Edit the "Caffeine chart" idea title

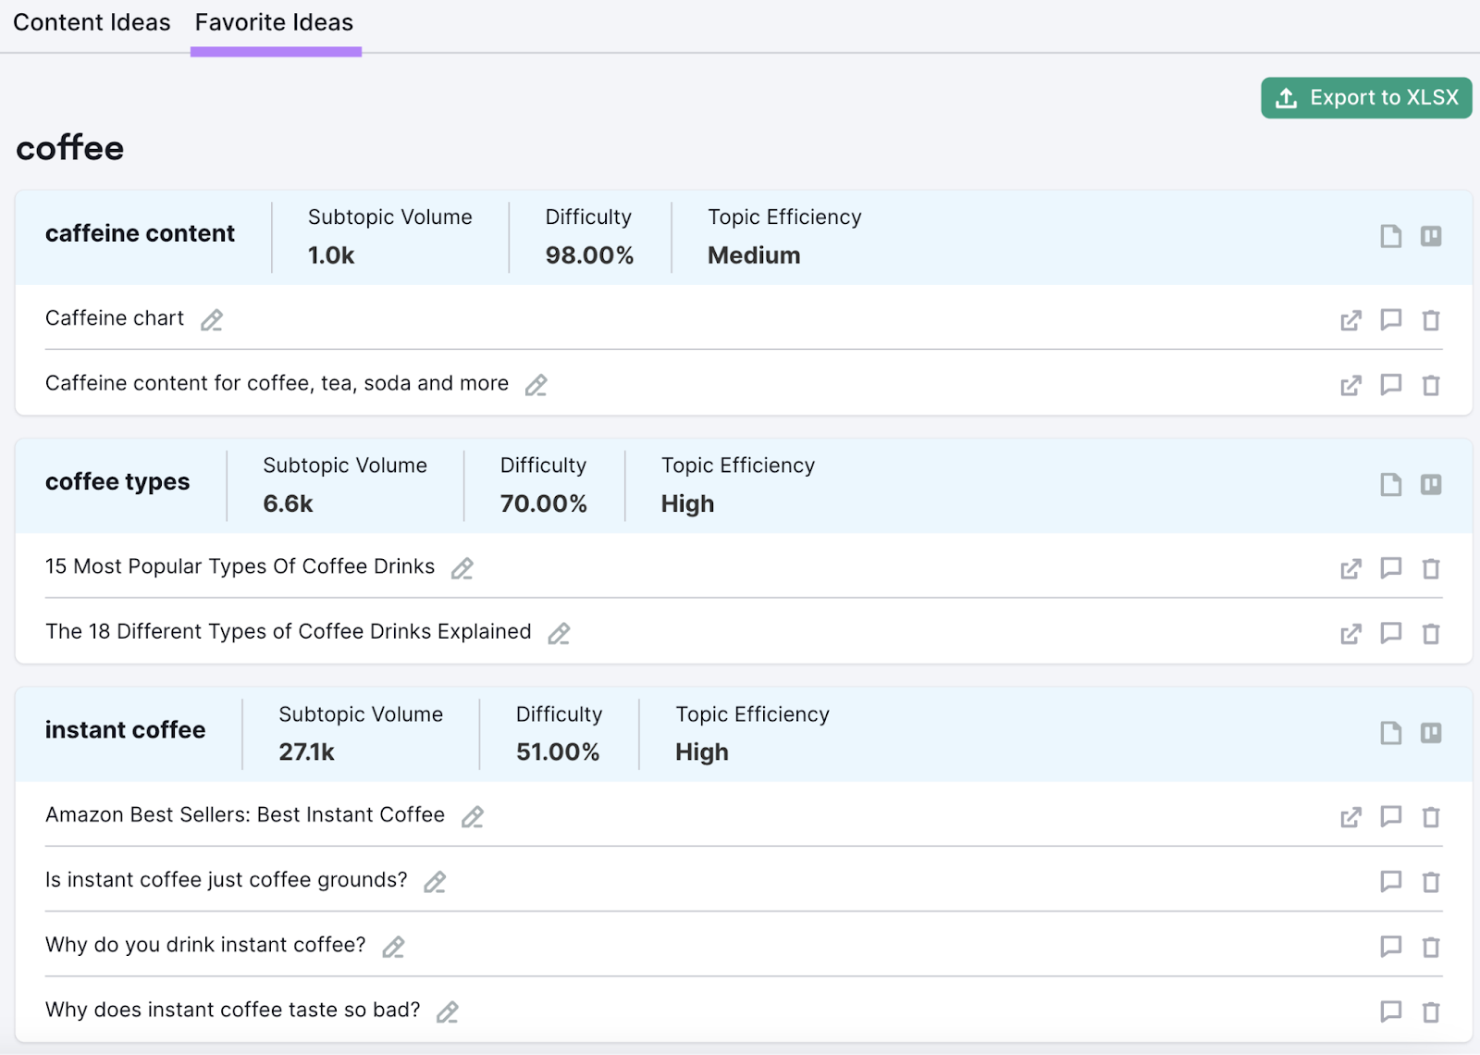pyautogui.click(x=211, y=319)
